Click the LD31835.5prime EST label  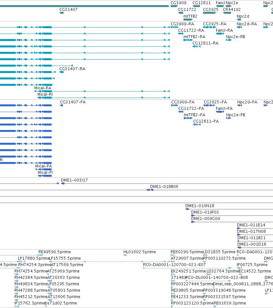[x=219, y=252]
